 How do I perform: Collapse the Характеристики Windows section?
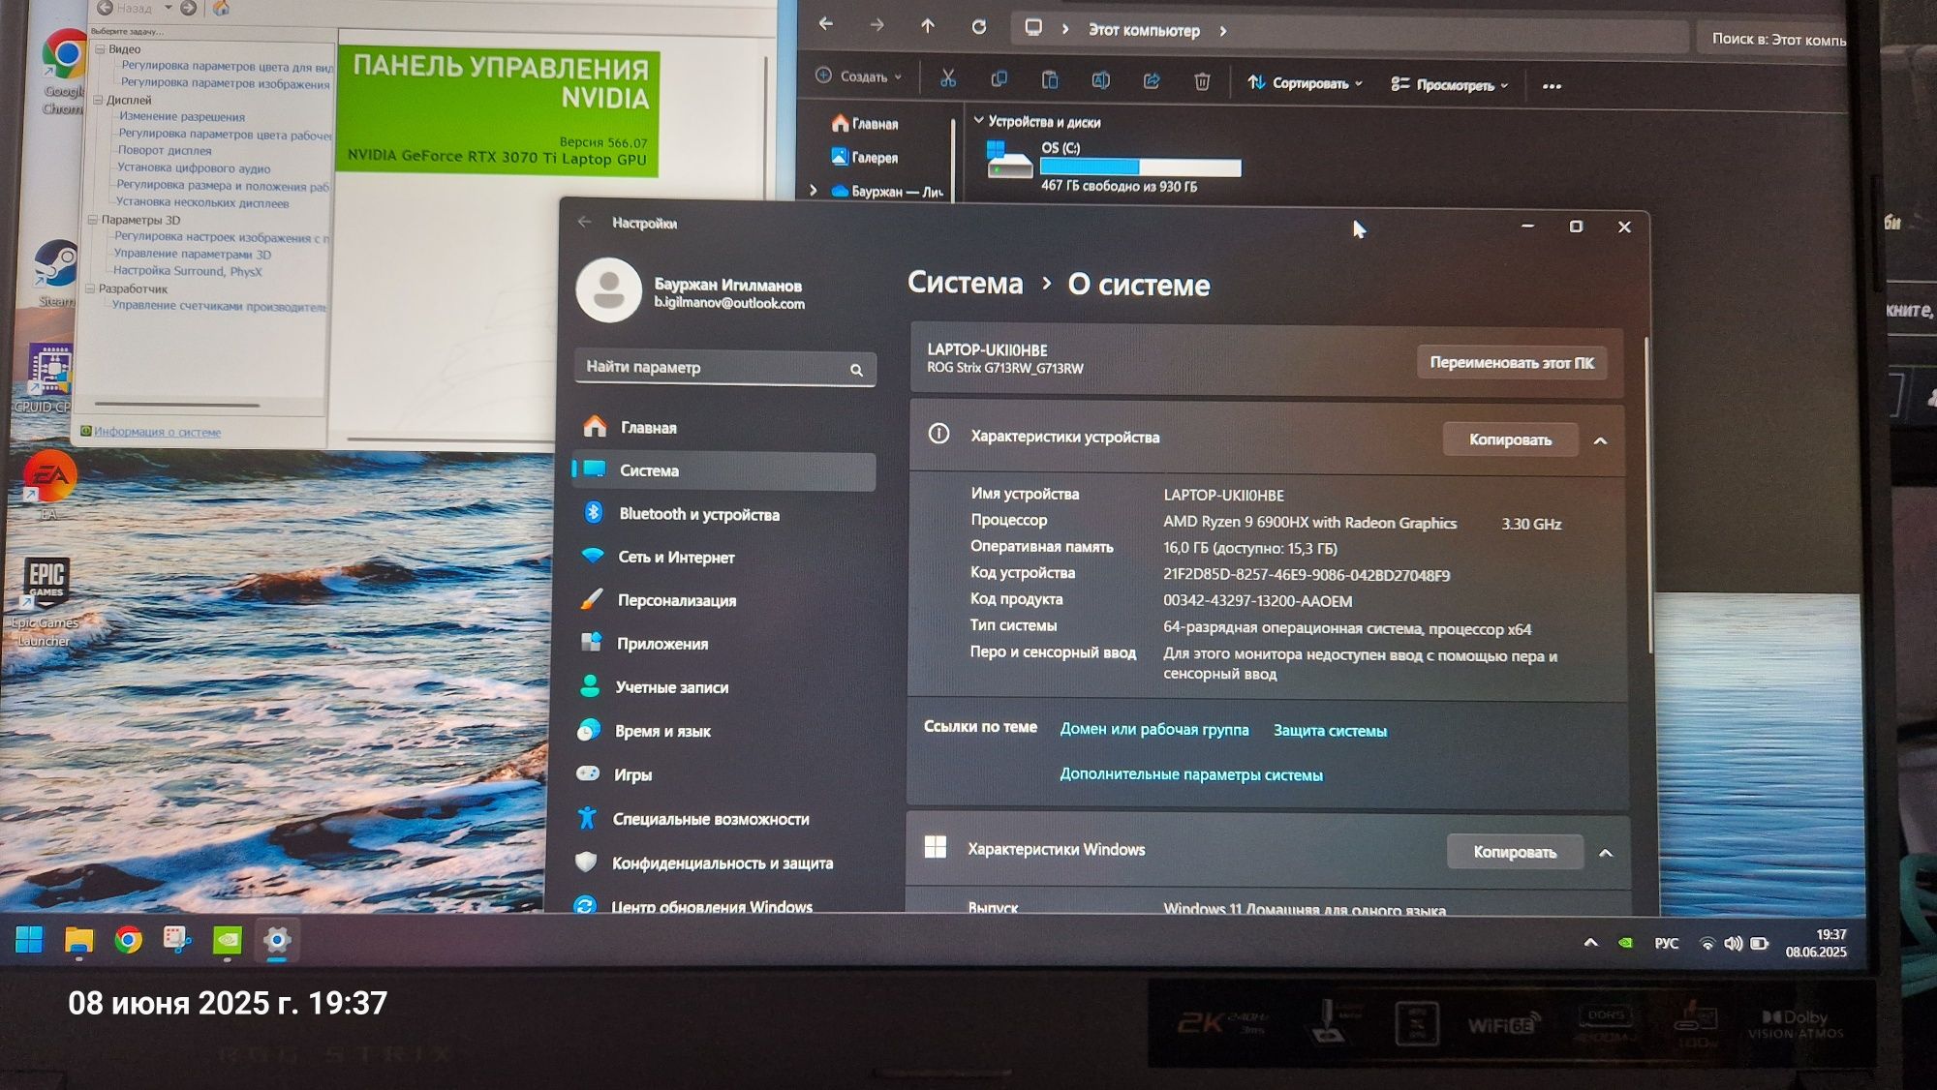[1606, 853]
